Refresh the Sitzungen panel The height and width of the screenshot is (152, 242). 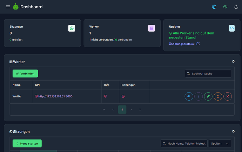click(233, 131)
